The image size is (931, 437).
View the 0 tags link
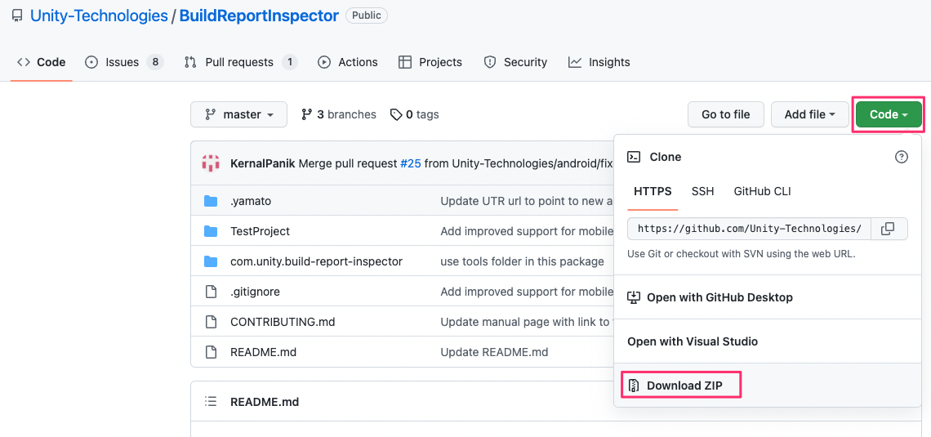pyautogui.click(x=414, y=114)
